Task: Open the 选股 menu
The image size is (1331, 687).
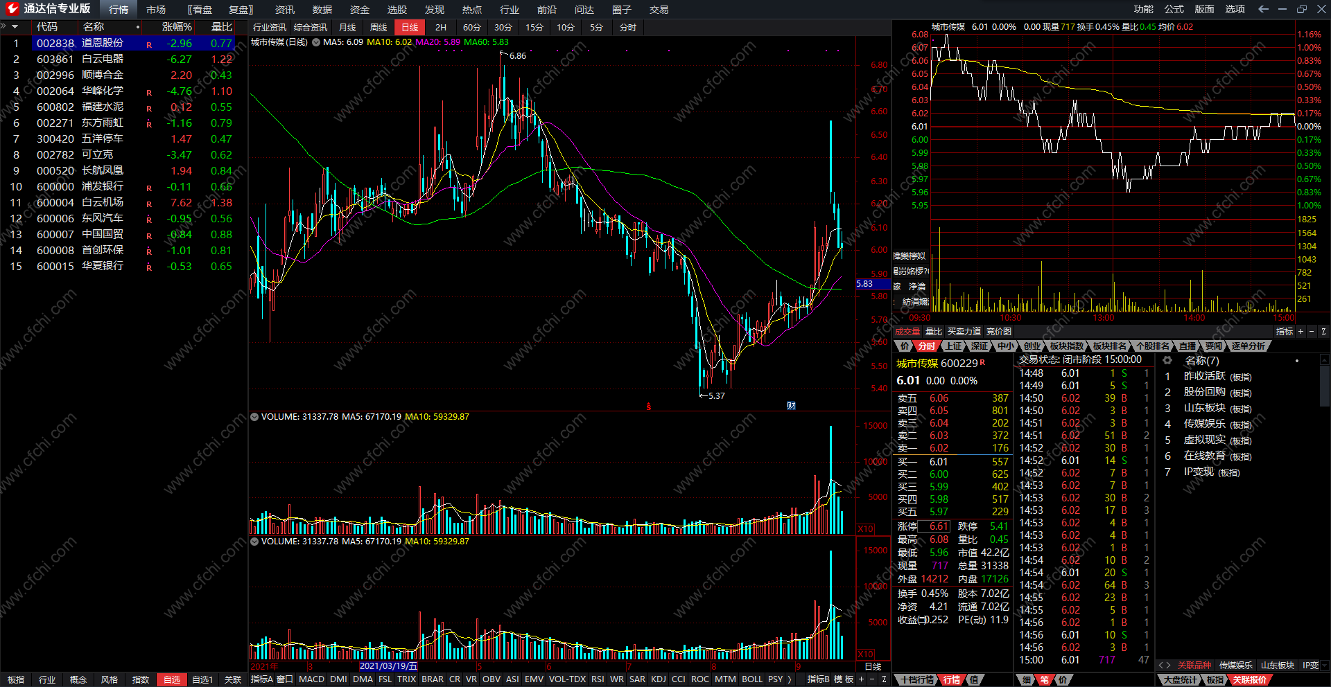Action: (x=397, y=10)
